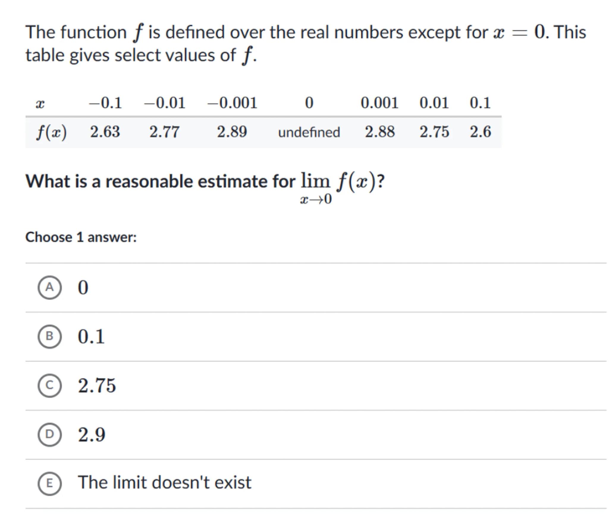609x522 pixels.
Task: Click the 2.6 value in the table
Action: (x=480, y=132)
